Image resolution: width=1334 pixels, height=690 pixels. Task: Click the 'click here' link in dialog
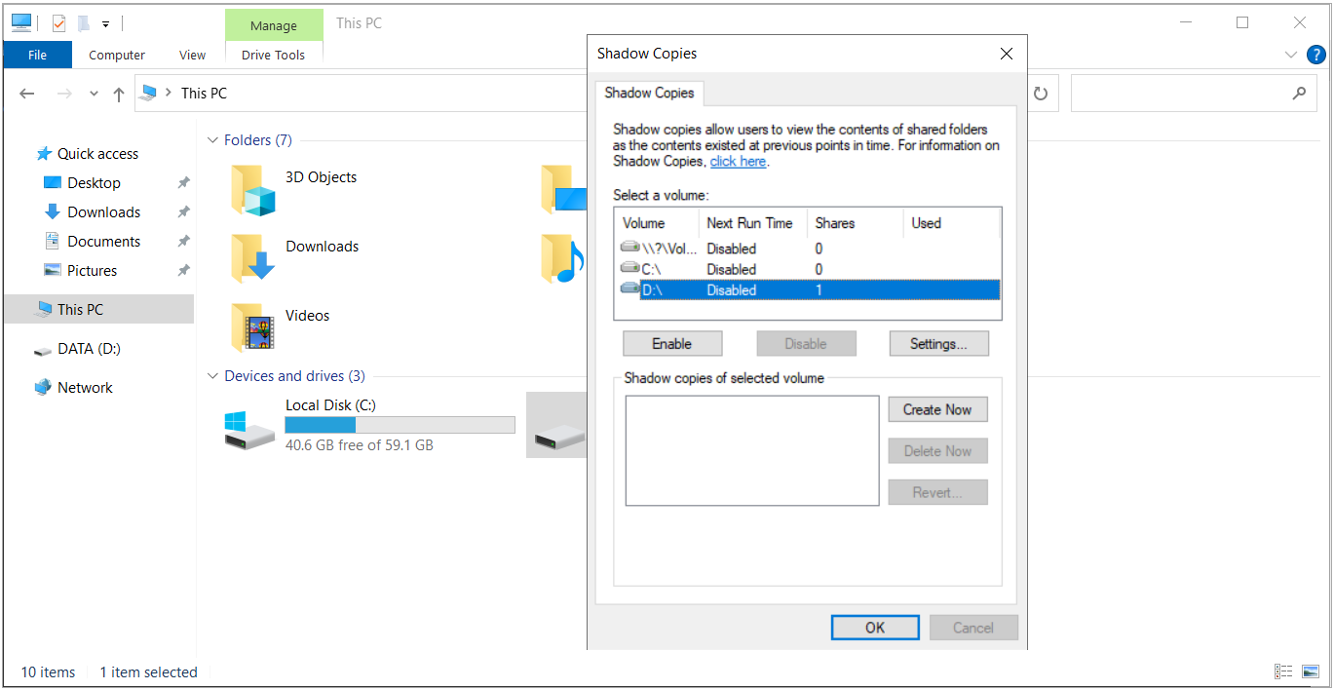[x=738, y=162]
